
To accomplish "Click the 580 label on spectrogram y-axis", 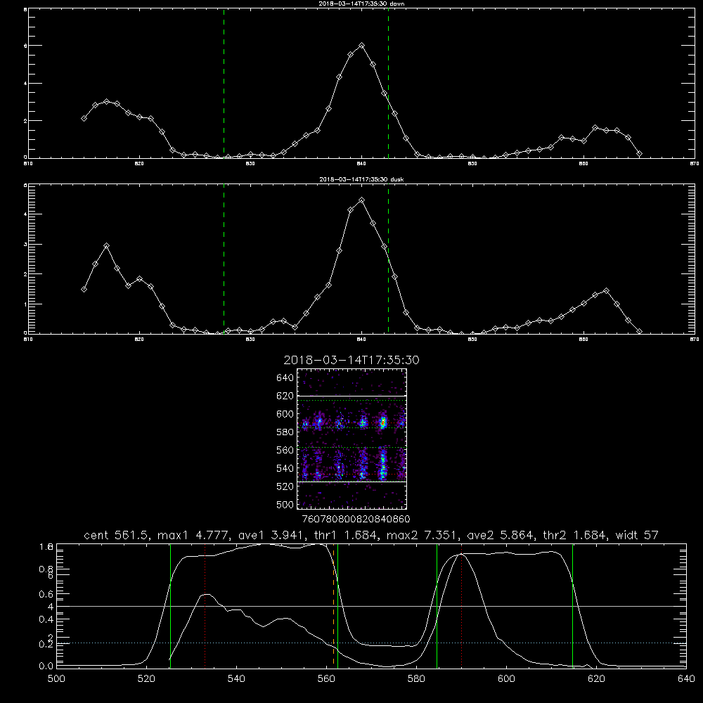I will click(285, 432).
